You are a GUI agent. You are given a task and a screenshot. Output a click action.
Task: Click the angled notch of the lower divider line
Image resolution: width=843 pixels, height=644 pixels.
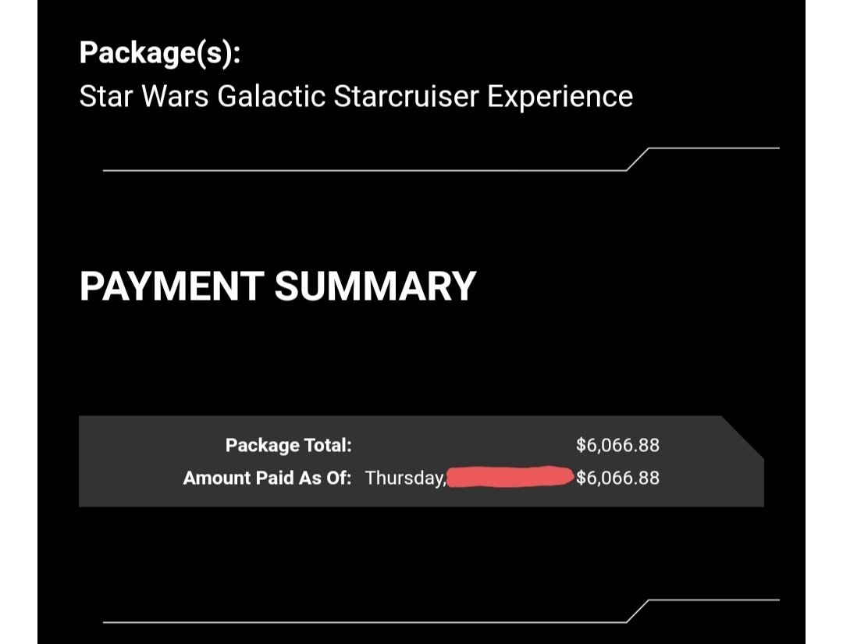pyautogui.click(x=638, y=611)
